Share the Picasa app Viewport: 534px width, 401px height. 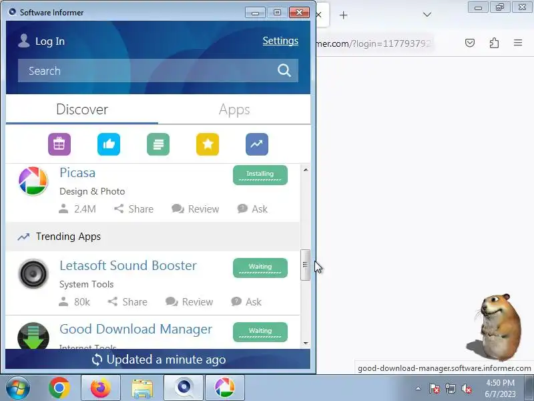pyautogui.click(x=133, y=209)
